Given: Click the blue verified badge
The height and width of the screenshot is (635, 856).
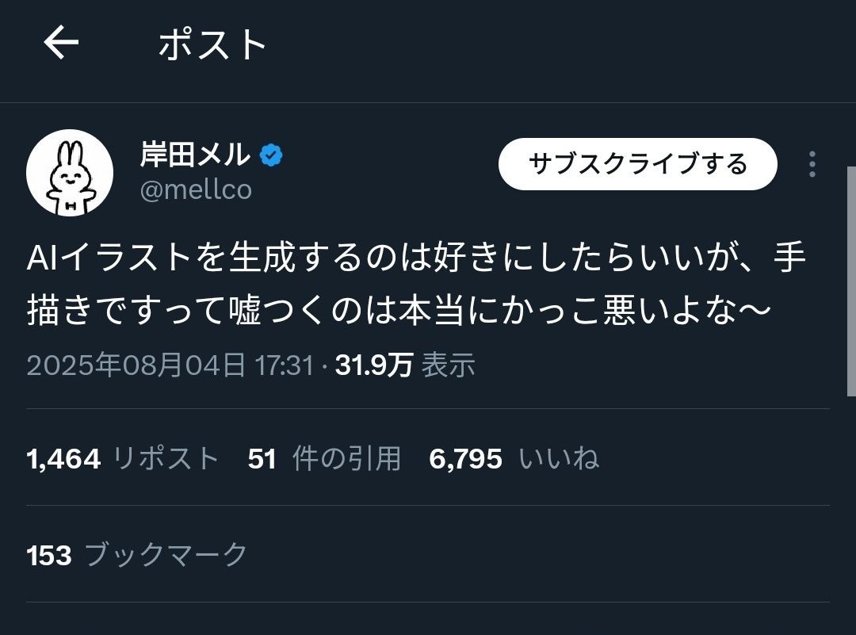Looking at the screenshot, I should click(272, 155).
